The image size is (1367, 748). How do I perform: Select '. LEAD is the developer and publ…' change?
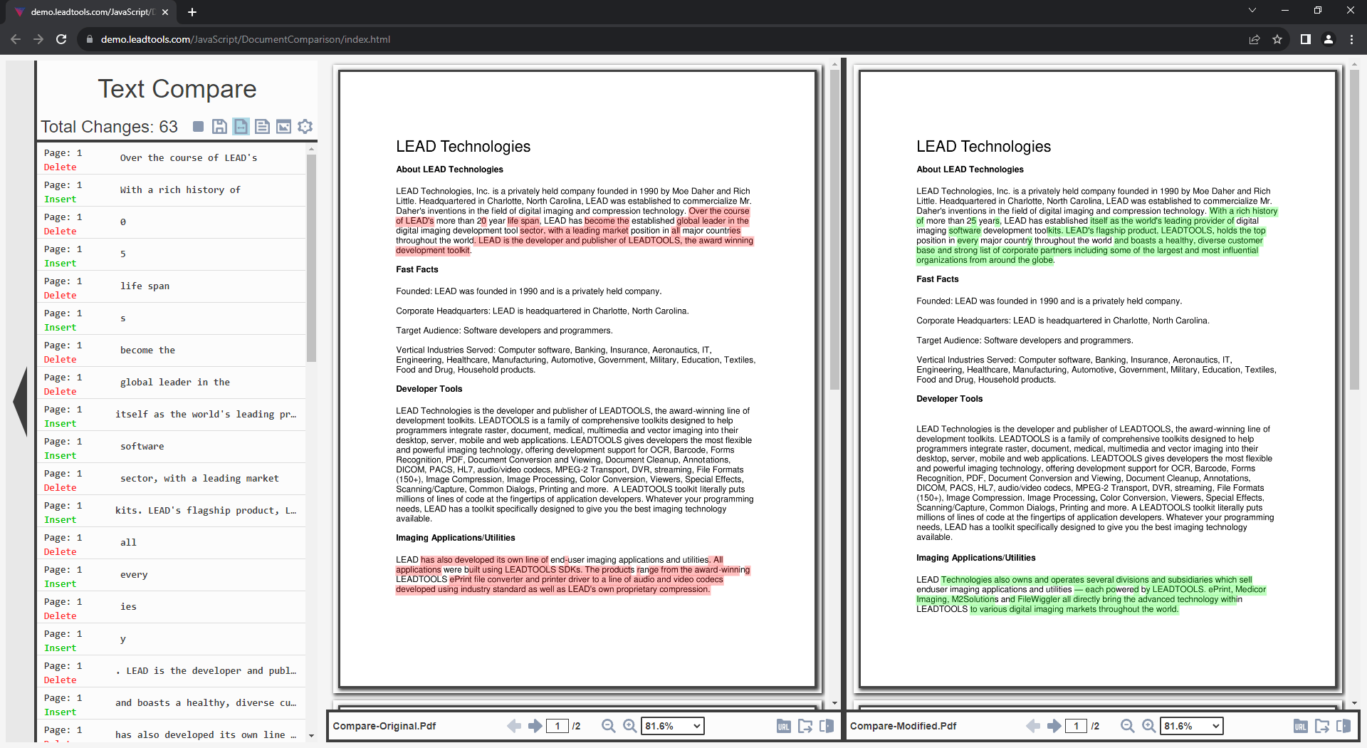coord(172,671)
